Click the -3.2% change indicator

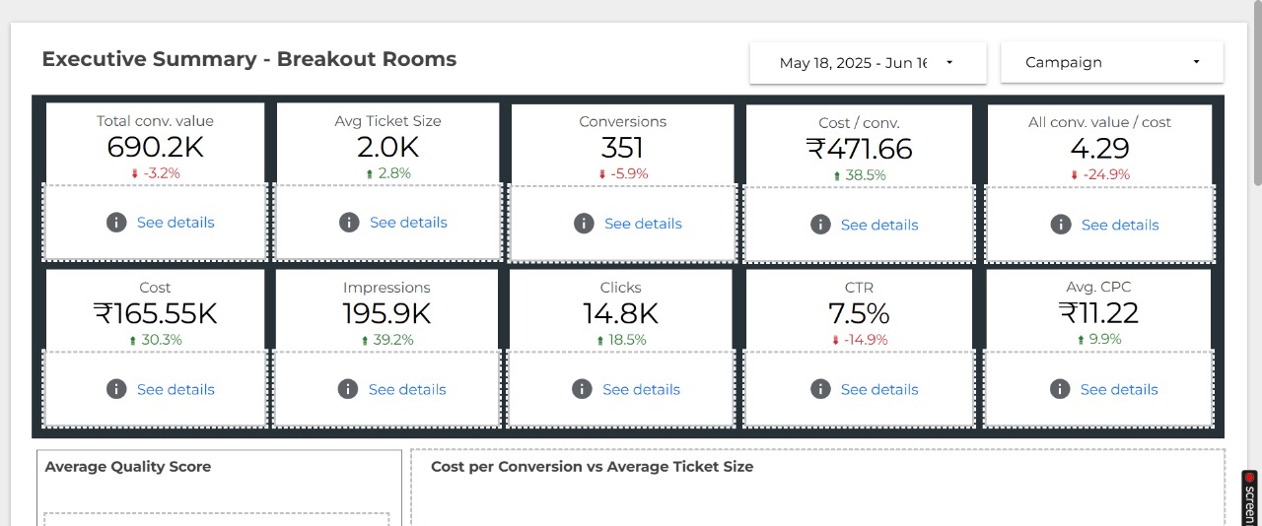(x=155, y=173)
